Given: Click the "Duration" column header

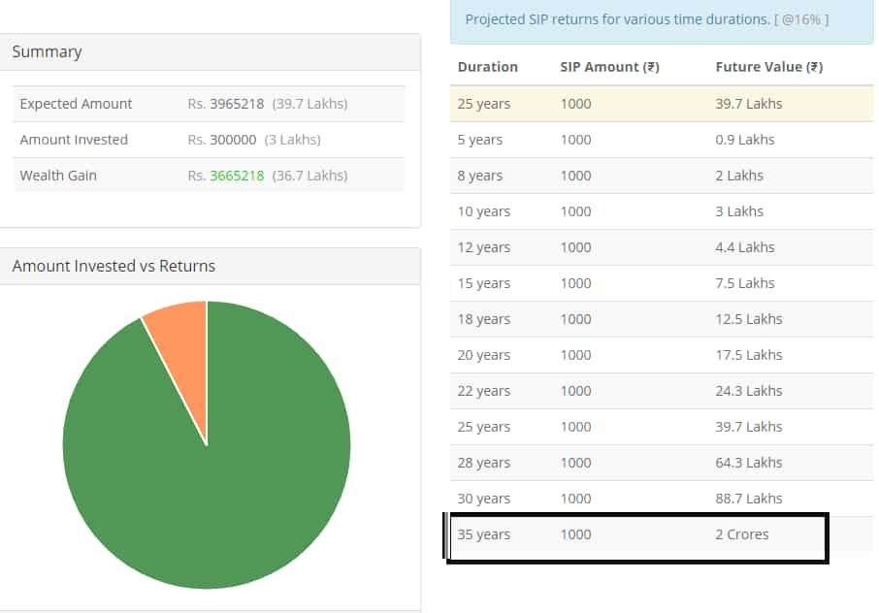Looking at the screenshot, I should tap(488, 67).
